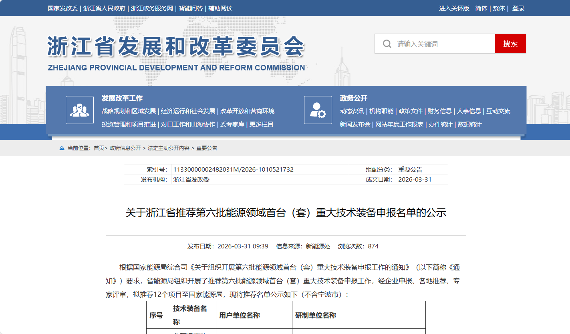Click the 发展改革工作 people icon
The image size is (570, 334).
point(80,110)
